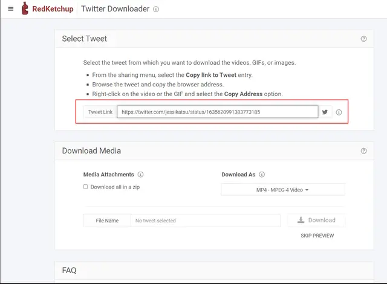The width and height of the screenshot is (387, 284).
Task: Click the Twitter bird icon button
Action: point(325,112)
